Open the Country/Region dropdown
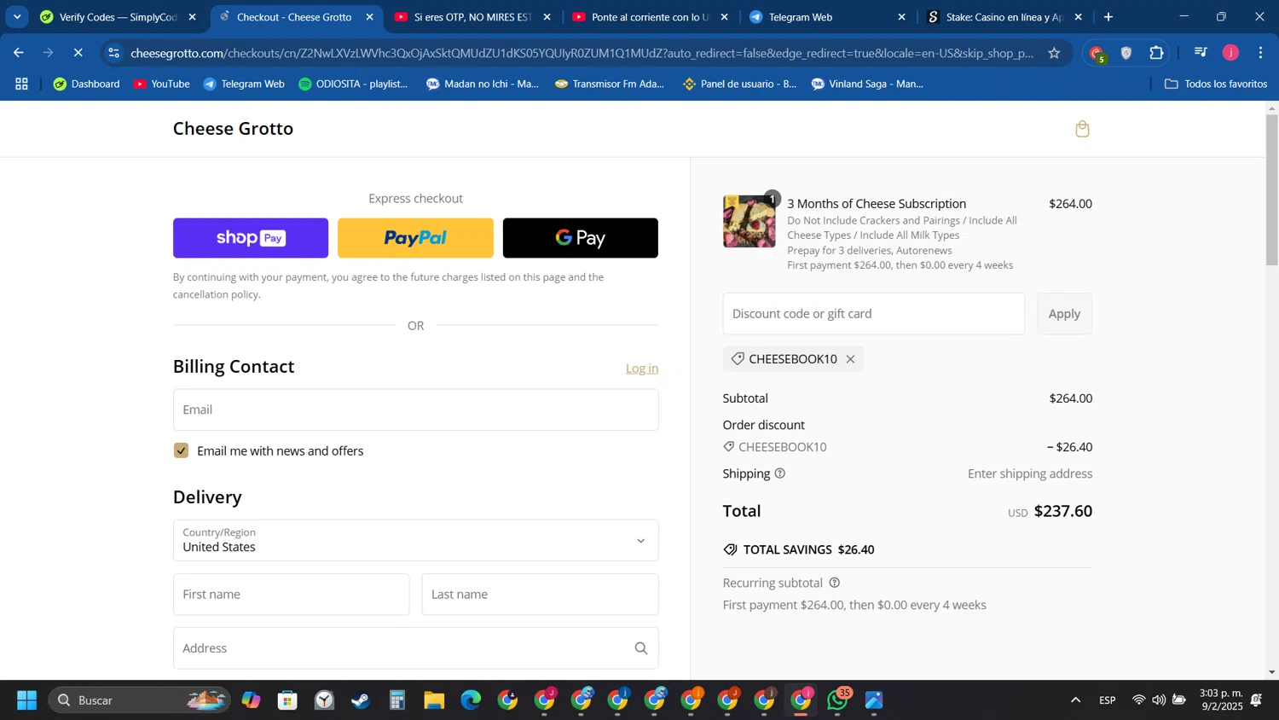1279x720 pixels. pos(415,540)
